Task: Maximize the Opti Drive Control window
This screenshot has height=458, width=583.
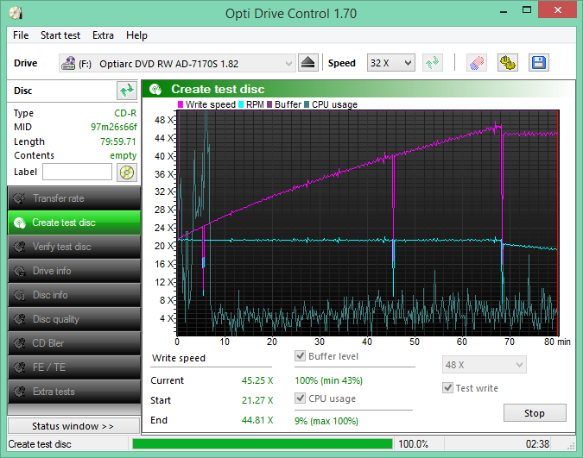Action: [x=527, y=10]
